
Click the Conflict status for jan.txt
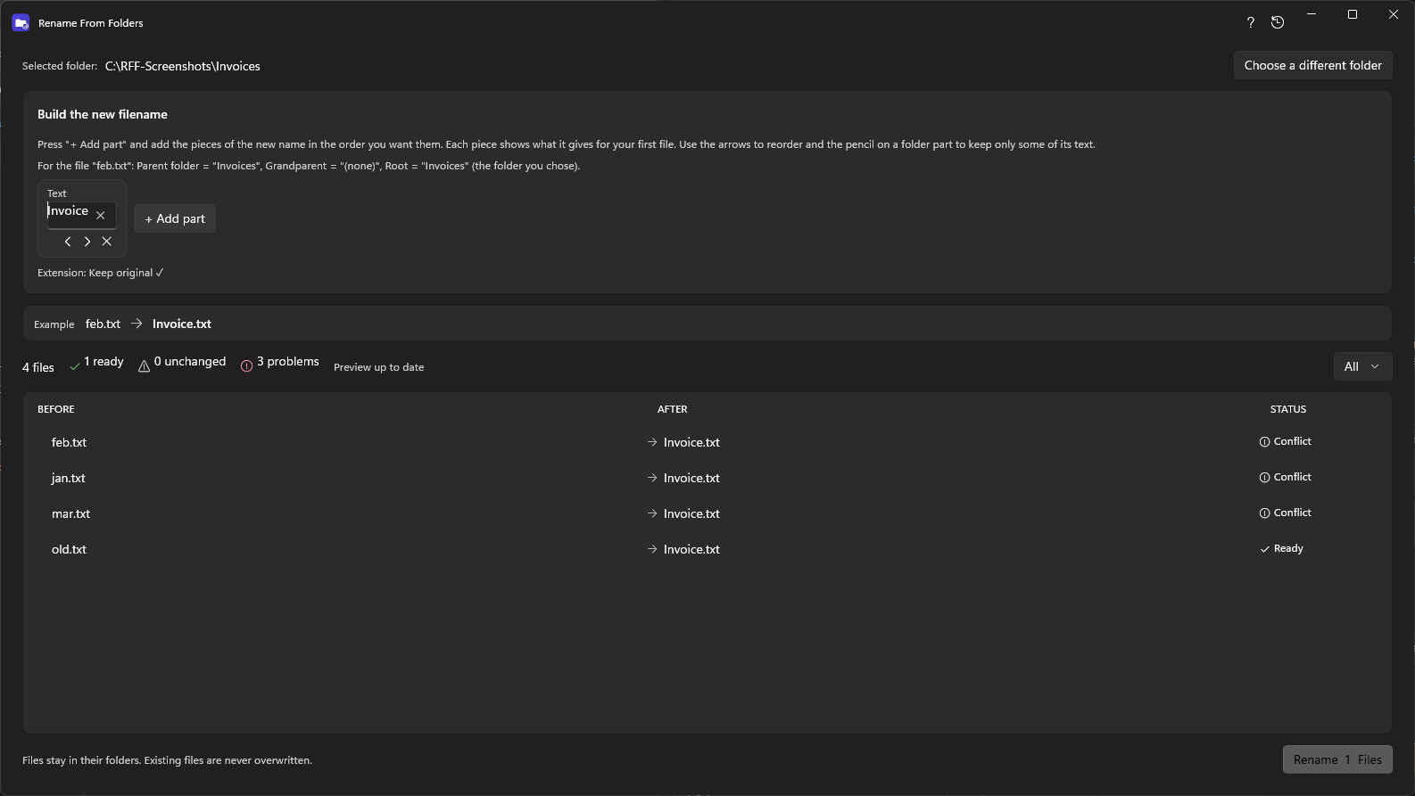(1285, 477)
